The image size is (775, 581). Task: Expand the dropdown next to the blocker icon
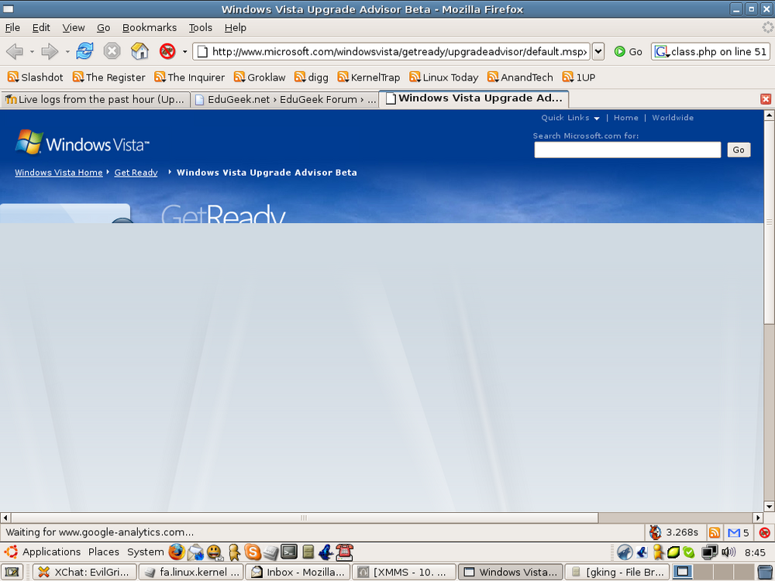[x=185, y=51]
